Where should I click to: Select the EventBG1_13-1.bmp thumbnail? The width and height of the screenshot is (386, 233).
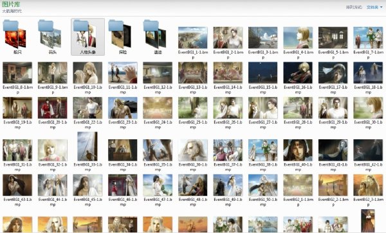[193, 73]
